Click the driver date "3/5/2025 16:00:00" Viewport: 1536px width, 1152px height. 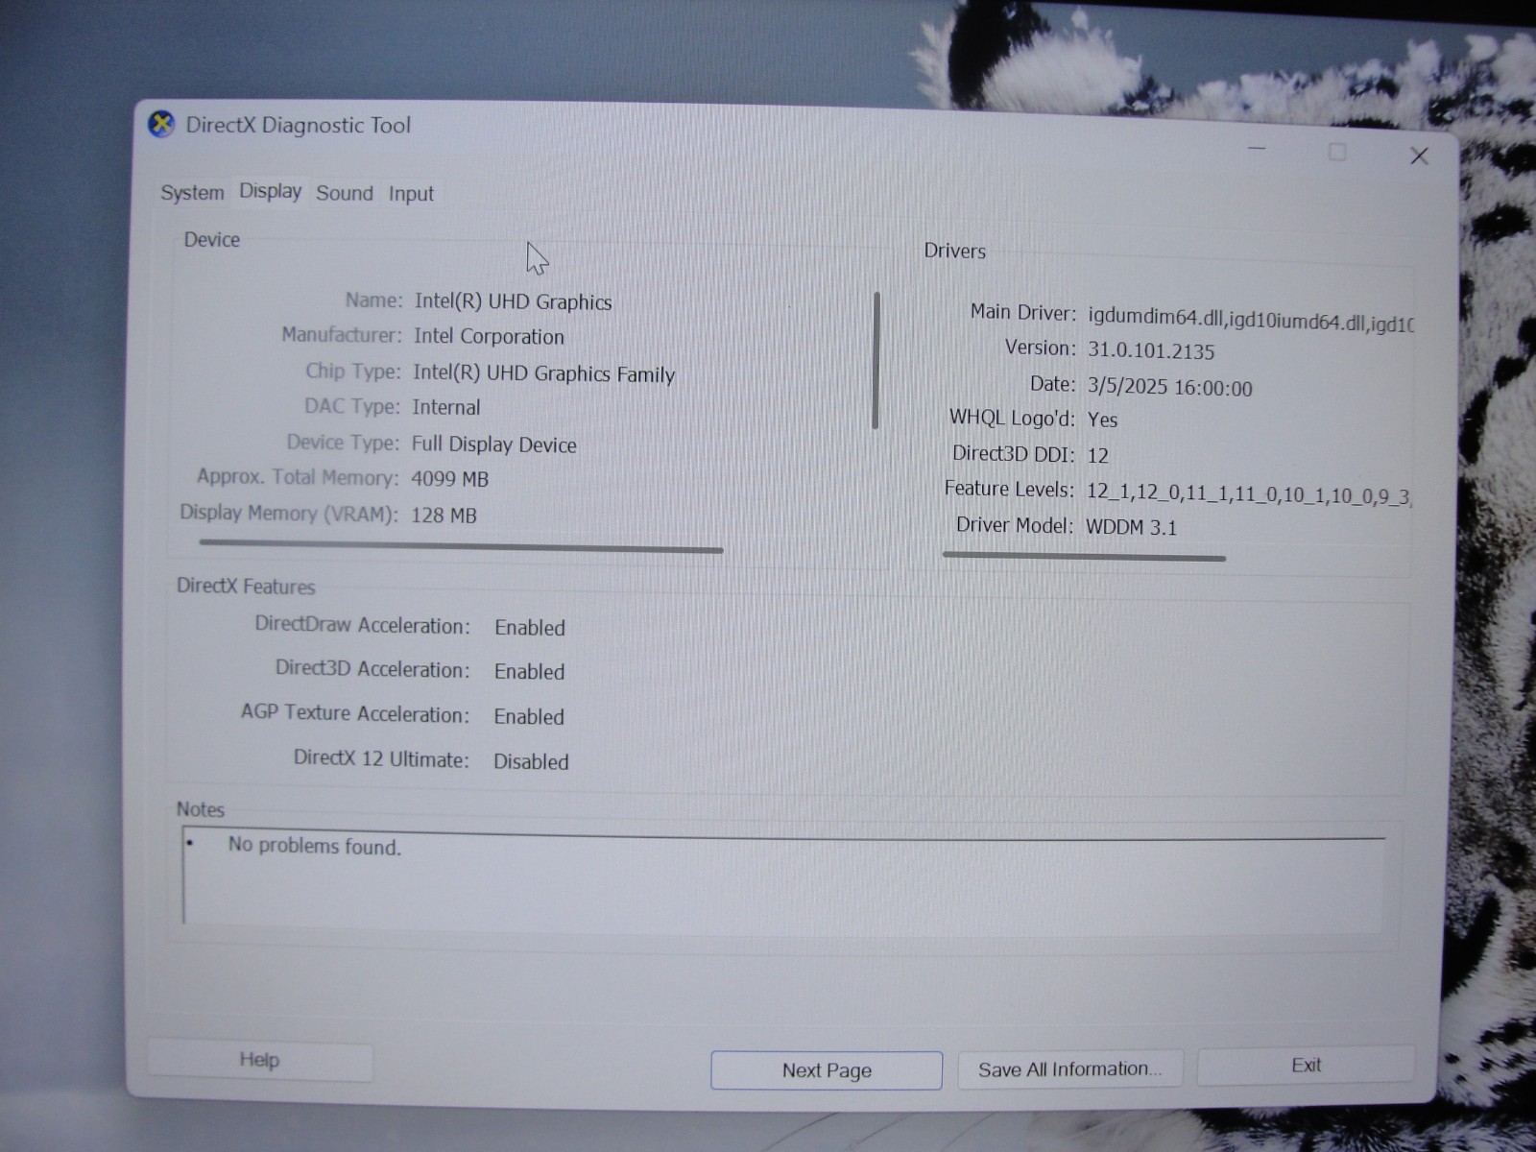coord(1169,387)
